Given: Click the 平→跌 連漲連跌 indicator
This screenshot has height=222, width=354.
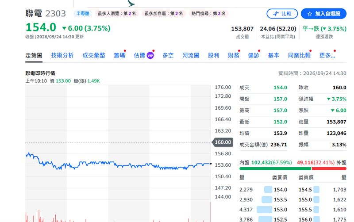Looking at the screenshot, I should coord(324,29).
